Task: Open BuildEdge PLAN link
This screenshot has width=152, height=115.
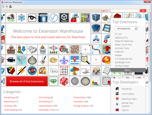Action: click(x=122, y=62)
